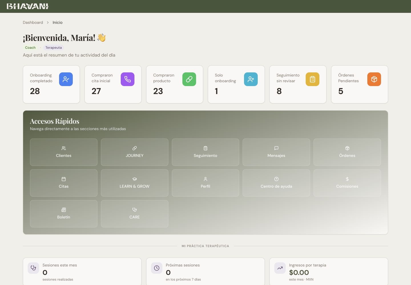411x285 pixels.
Task: Click the clipboard icon on the Seguimiento tile
Action: [x=205, y=148]
